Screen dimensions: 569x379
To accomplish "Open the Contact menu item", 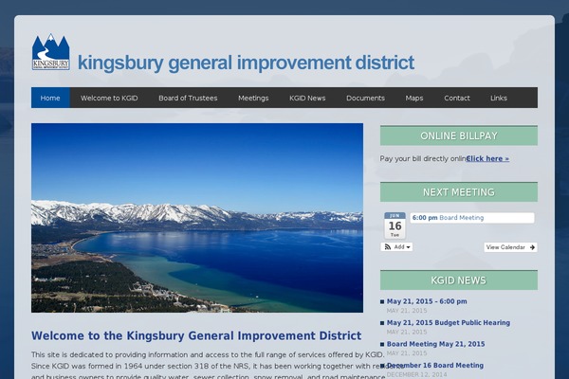I will 457,98.
